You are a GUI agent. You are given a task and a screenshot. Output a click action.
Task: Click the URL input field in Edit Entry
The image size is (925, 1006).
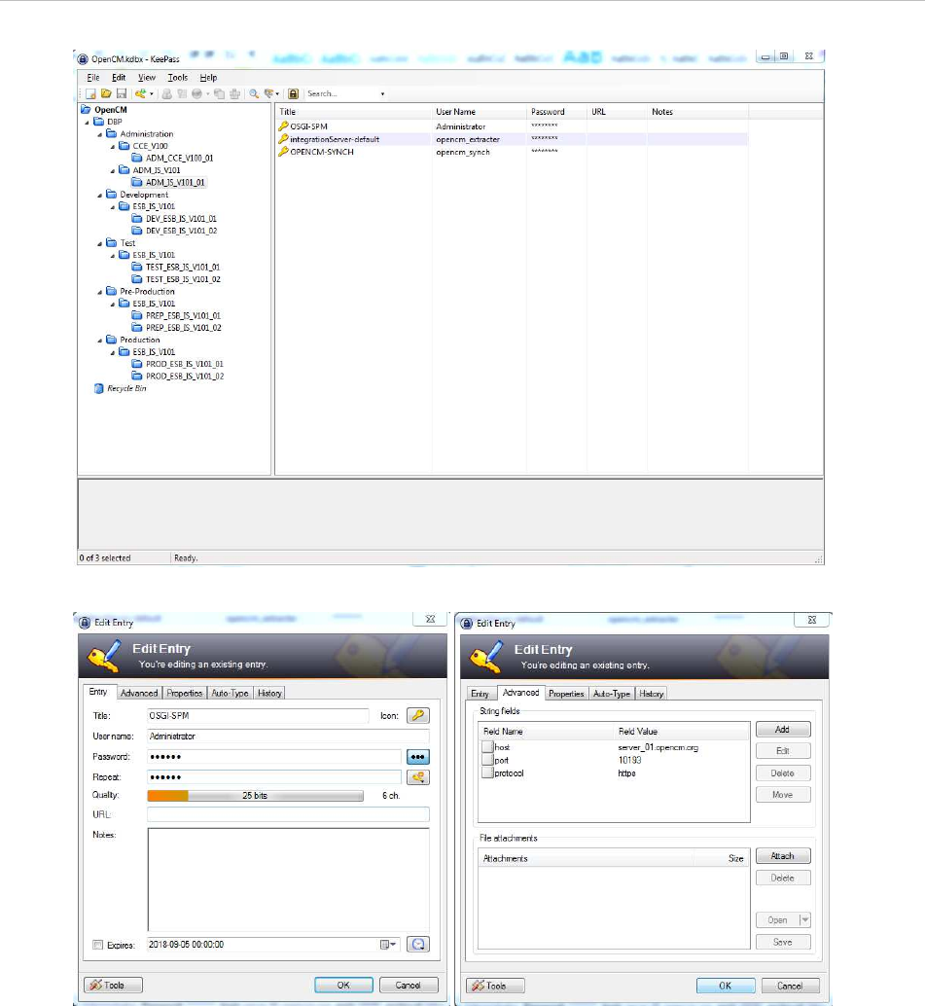point(288,814)
